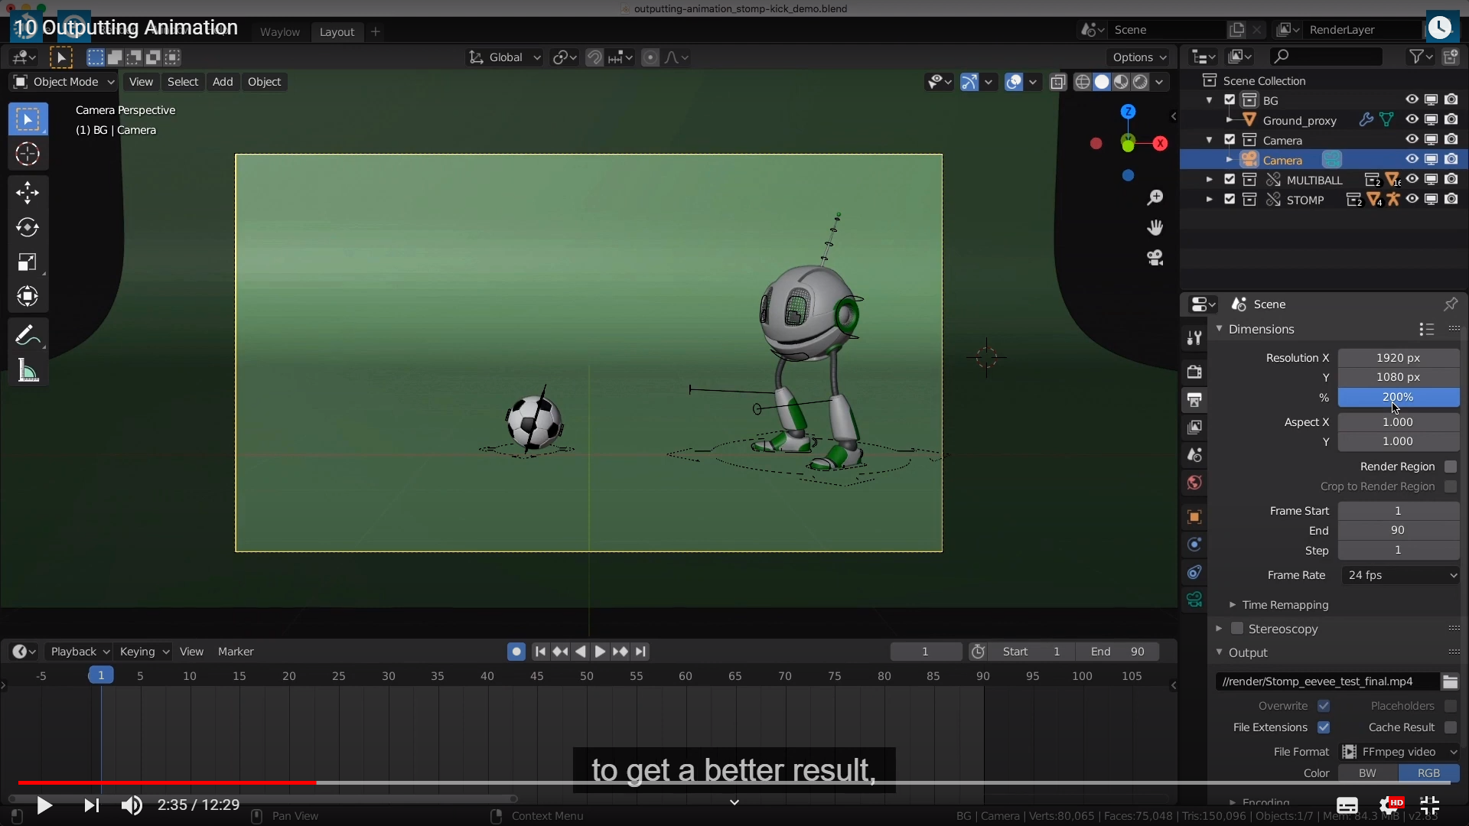This screenshot has width=1469, height=826.
Task: Select the Move tool in the toolbar
Action: pyautogui.click(x=28, y=192)
